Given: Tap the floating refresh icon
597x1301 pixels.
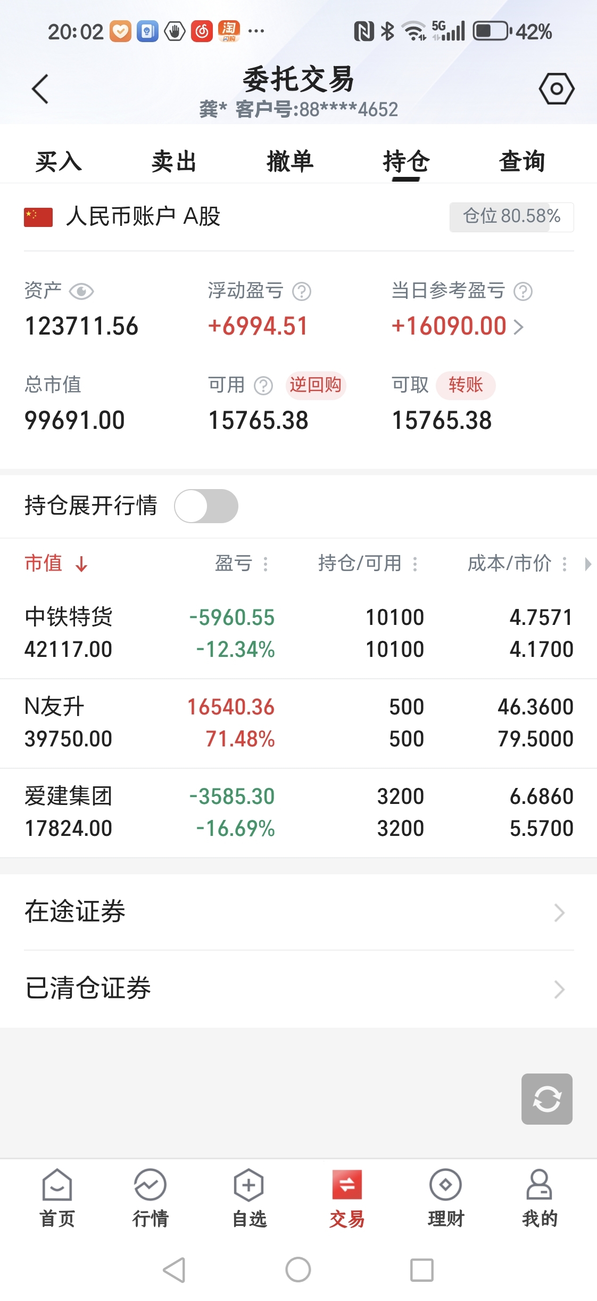Looking at the screenshot, I should 547,1099.
